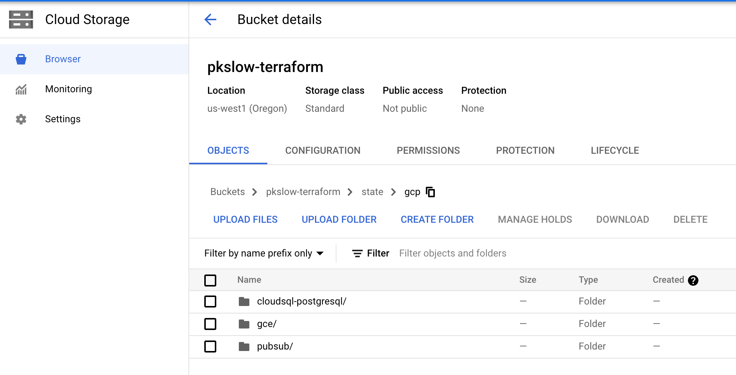Click the Upload Files button
This screenshot has width=736, height=375.
tap(245, 219)
